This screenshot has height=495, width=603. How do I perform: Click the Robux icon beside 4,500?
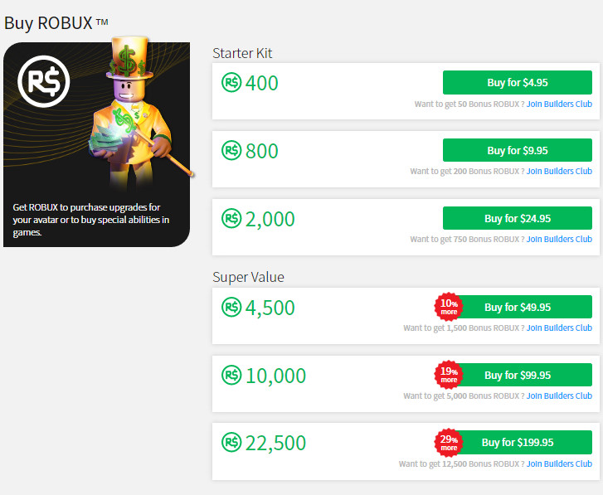tap(231, 308)
